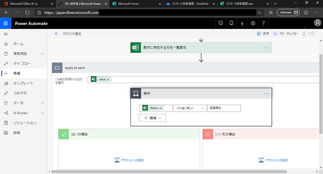Expand the AI Builder chevron

42,113
